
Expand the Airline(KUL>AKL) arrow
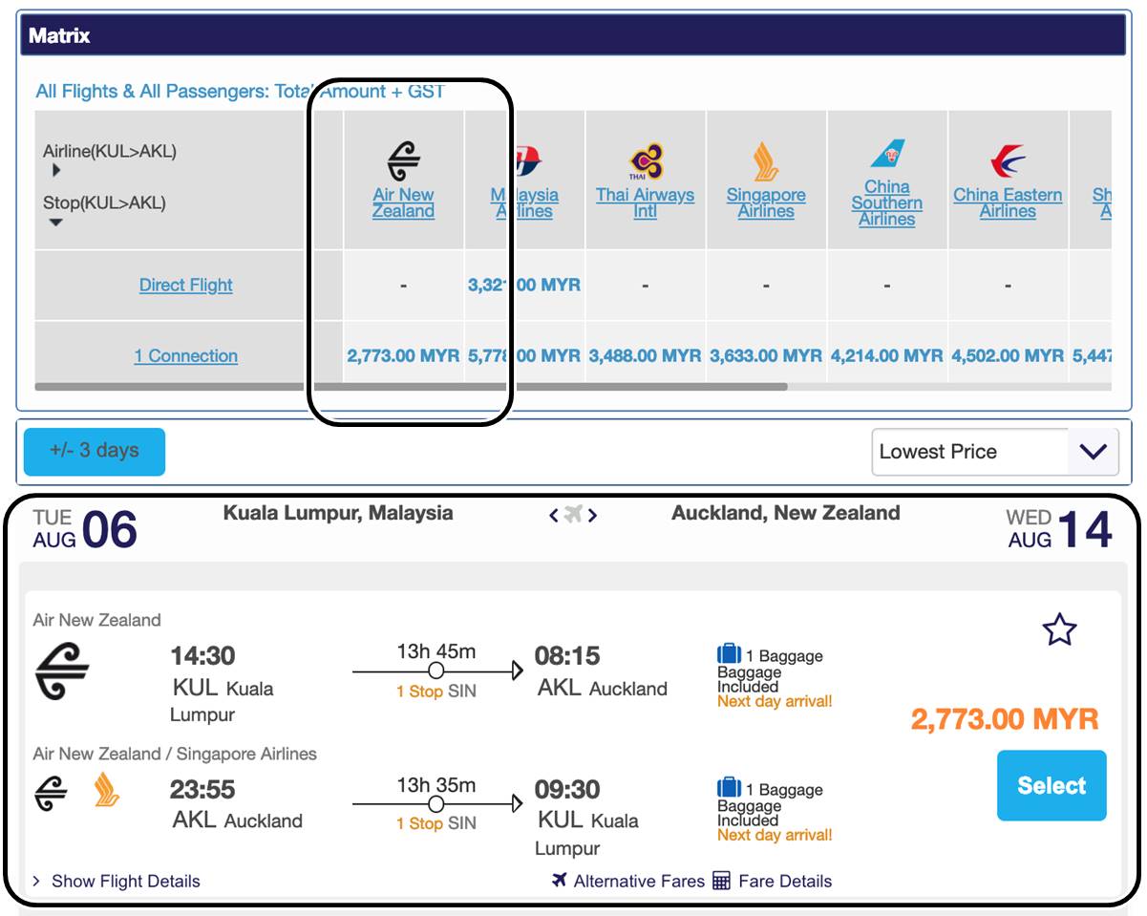(x=56, y=171)
